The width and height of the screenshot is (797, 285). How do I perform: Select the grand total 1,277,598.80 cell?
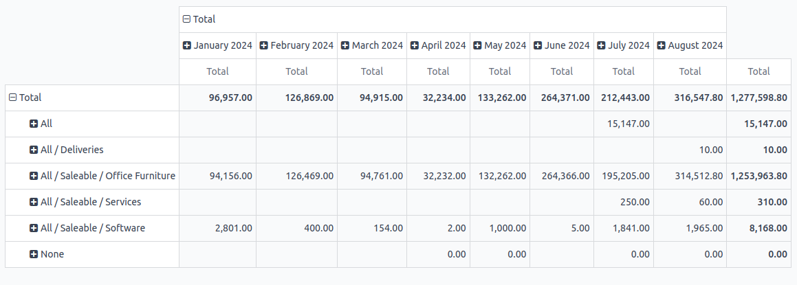(759, 98)
